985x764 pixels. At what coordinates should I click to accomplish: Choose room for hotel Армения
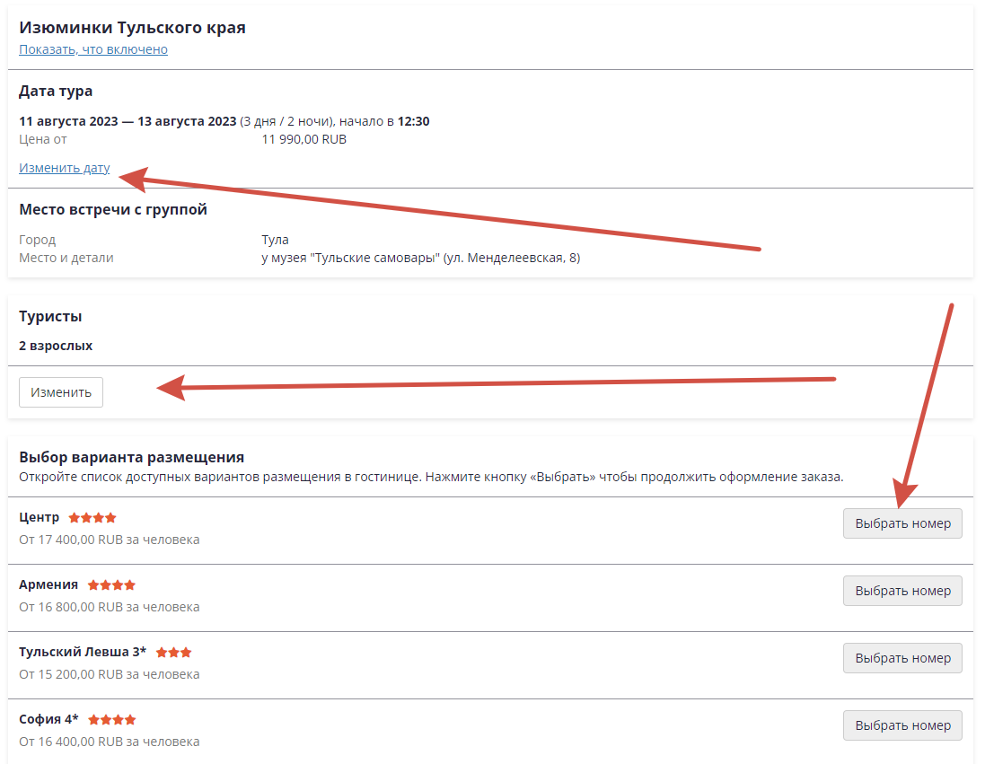tap(902, 591)
